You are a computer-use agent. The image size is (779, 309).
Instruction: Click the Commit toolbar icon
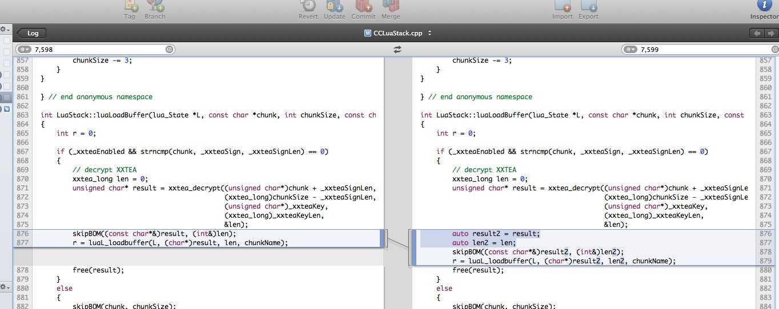[x=364, y=6]
